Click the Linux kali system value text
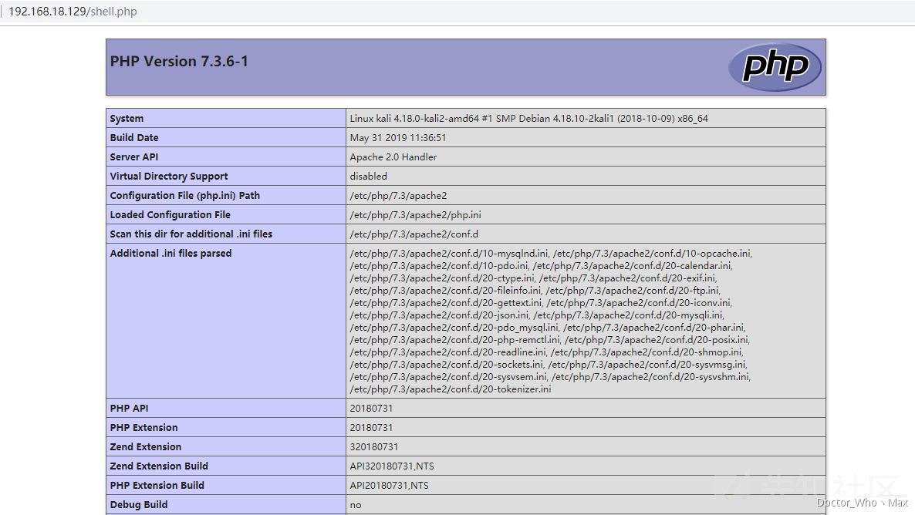Screen dimensions: 915x515 pos(528,119)
